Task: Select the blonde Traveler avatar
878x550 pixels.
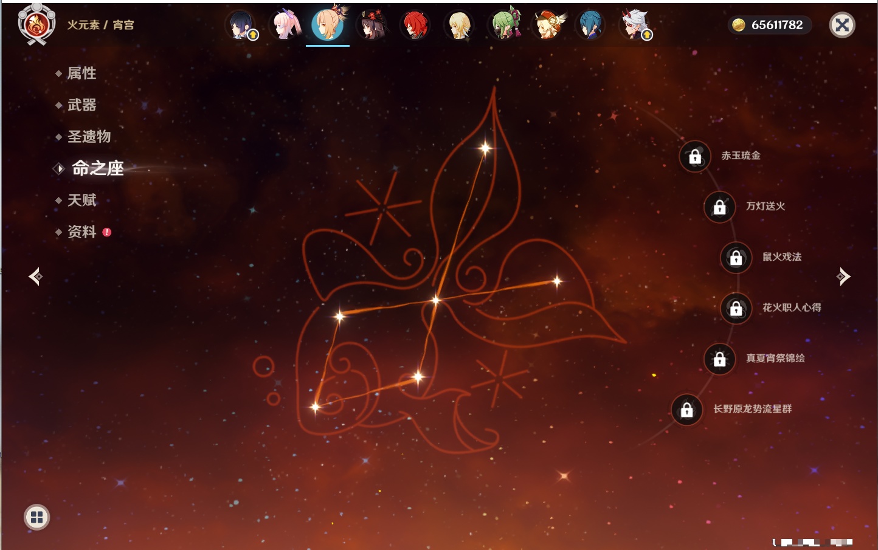Action: 460,26
